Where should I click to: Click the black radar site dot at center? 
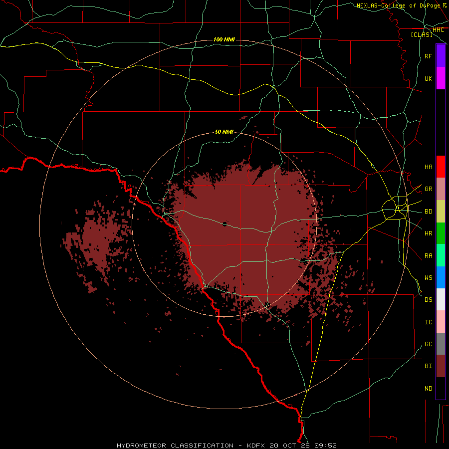pos(224,224)
